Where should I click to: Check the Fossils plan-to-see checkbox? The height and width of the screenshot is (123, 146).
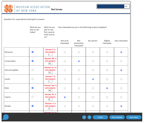[x=33, y=79]
